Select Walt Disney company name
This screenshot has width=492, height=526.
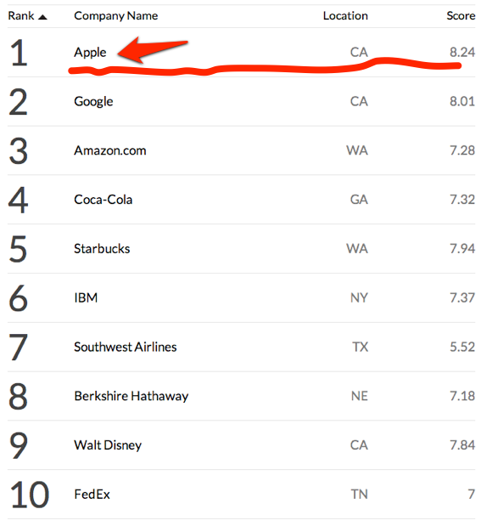coord(108,445)
